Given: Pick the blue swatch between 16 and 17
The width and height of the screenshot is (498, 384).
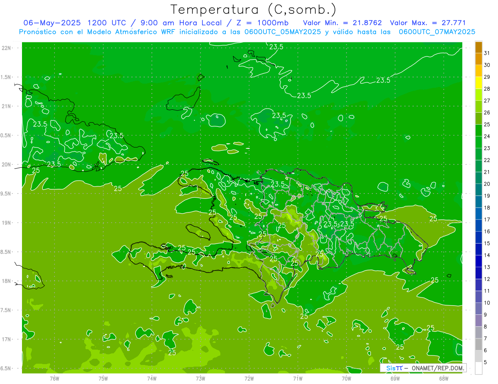Looking at the screenshot, I should pos(479,225).
